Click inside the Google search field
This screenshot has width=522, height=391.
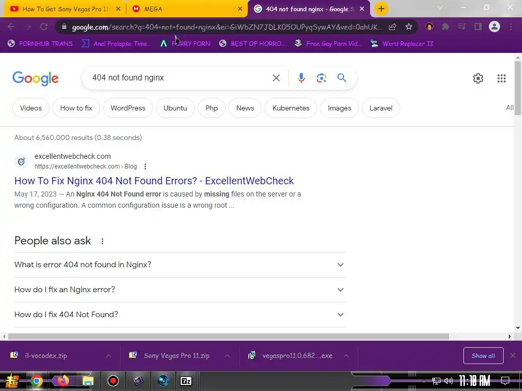pyautogui.click(x=180, y=78)
